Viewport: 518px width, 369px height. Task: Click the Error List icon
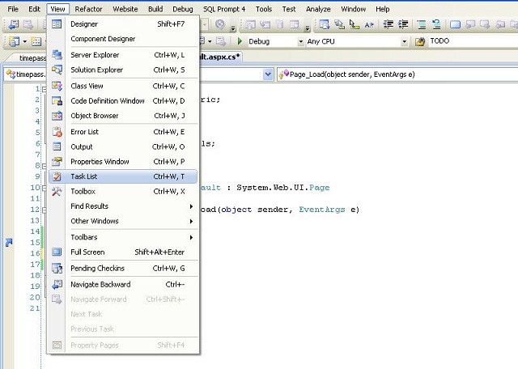57,132
